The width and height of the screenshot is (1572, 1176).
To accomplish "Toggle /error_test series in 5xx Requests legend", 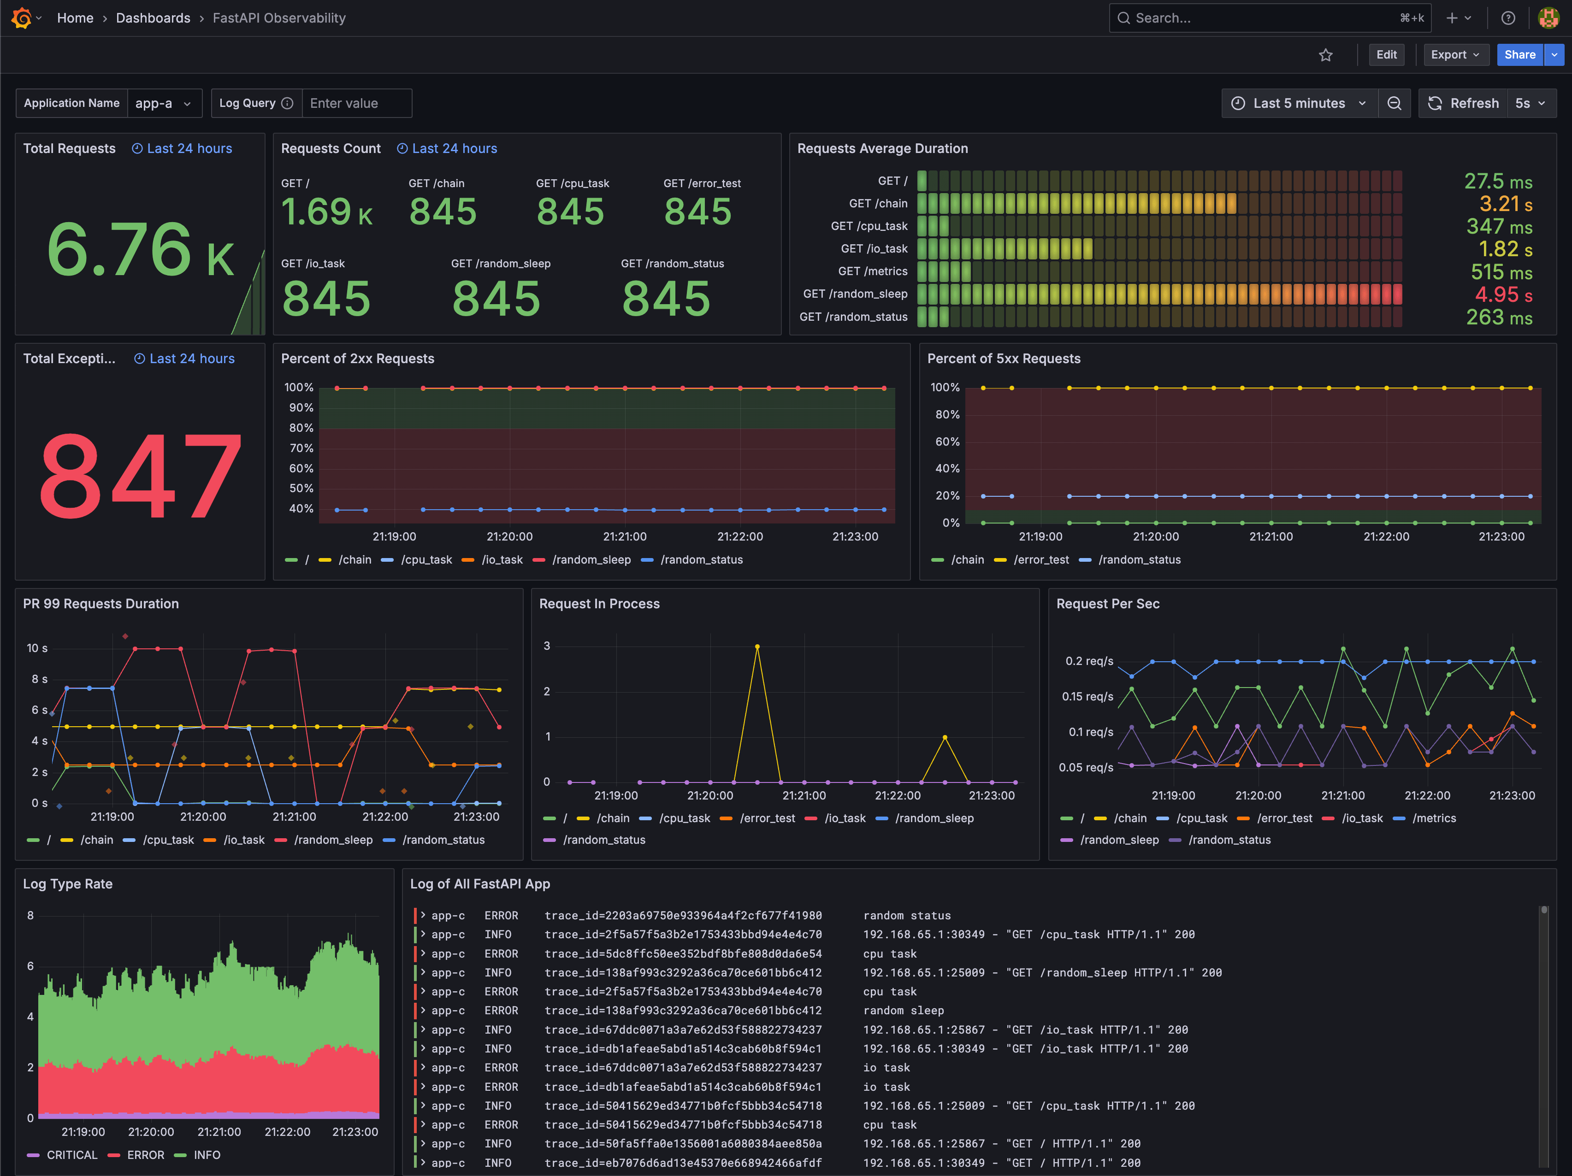I will (1040, 560).
